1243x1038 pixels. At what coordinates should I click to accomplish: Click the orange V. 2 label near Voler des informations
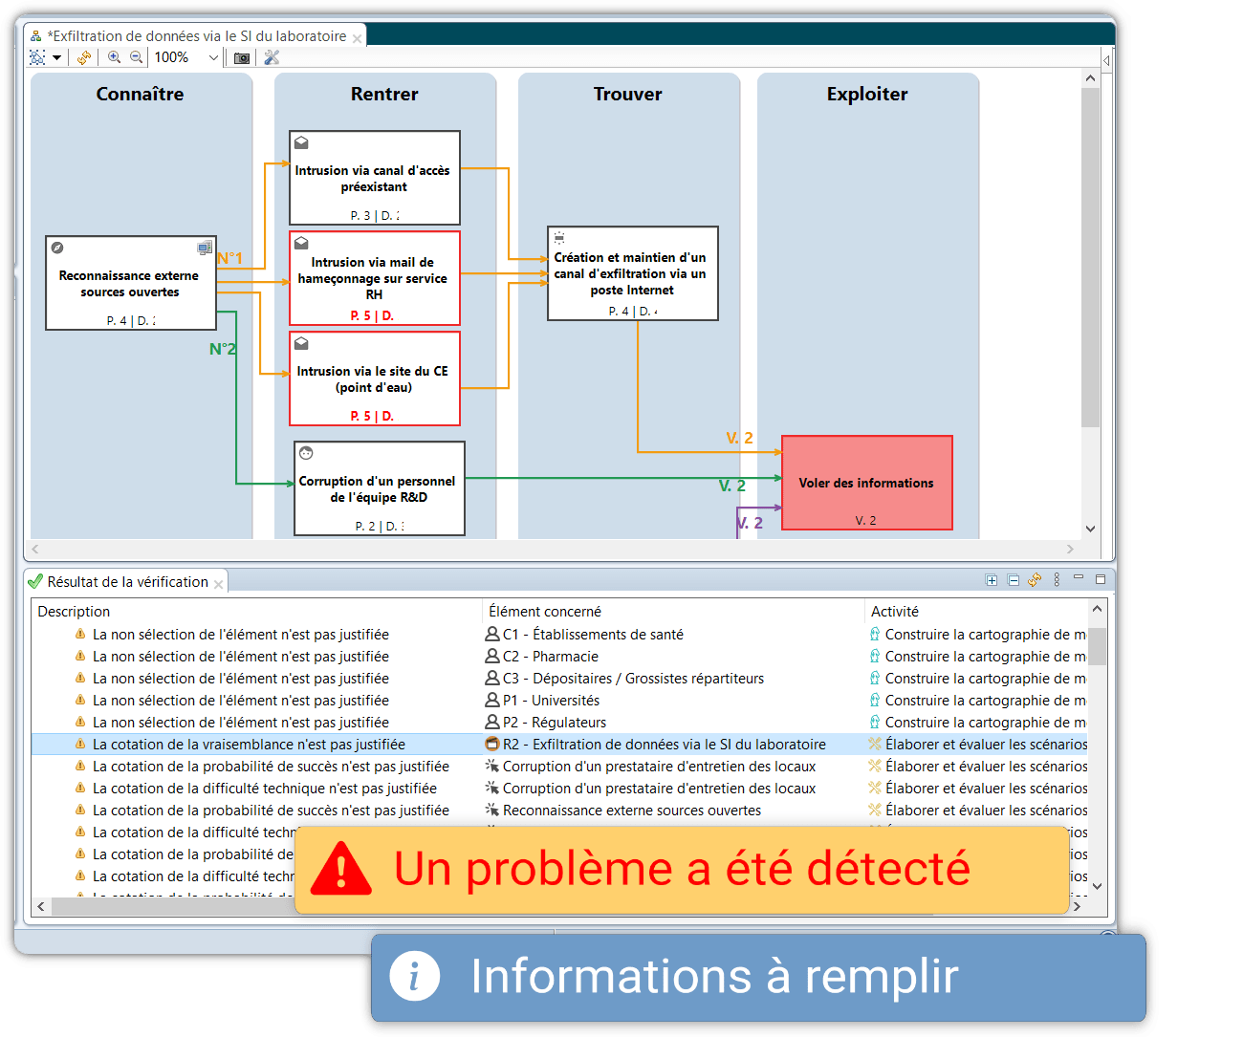point(739,438)
